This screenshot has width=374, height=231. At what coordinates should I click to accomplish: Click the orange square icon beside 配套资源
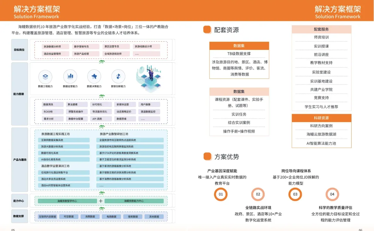(207, 29)
